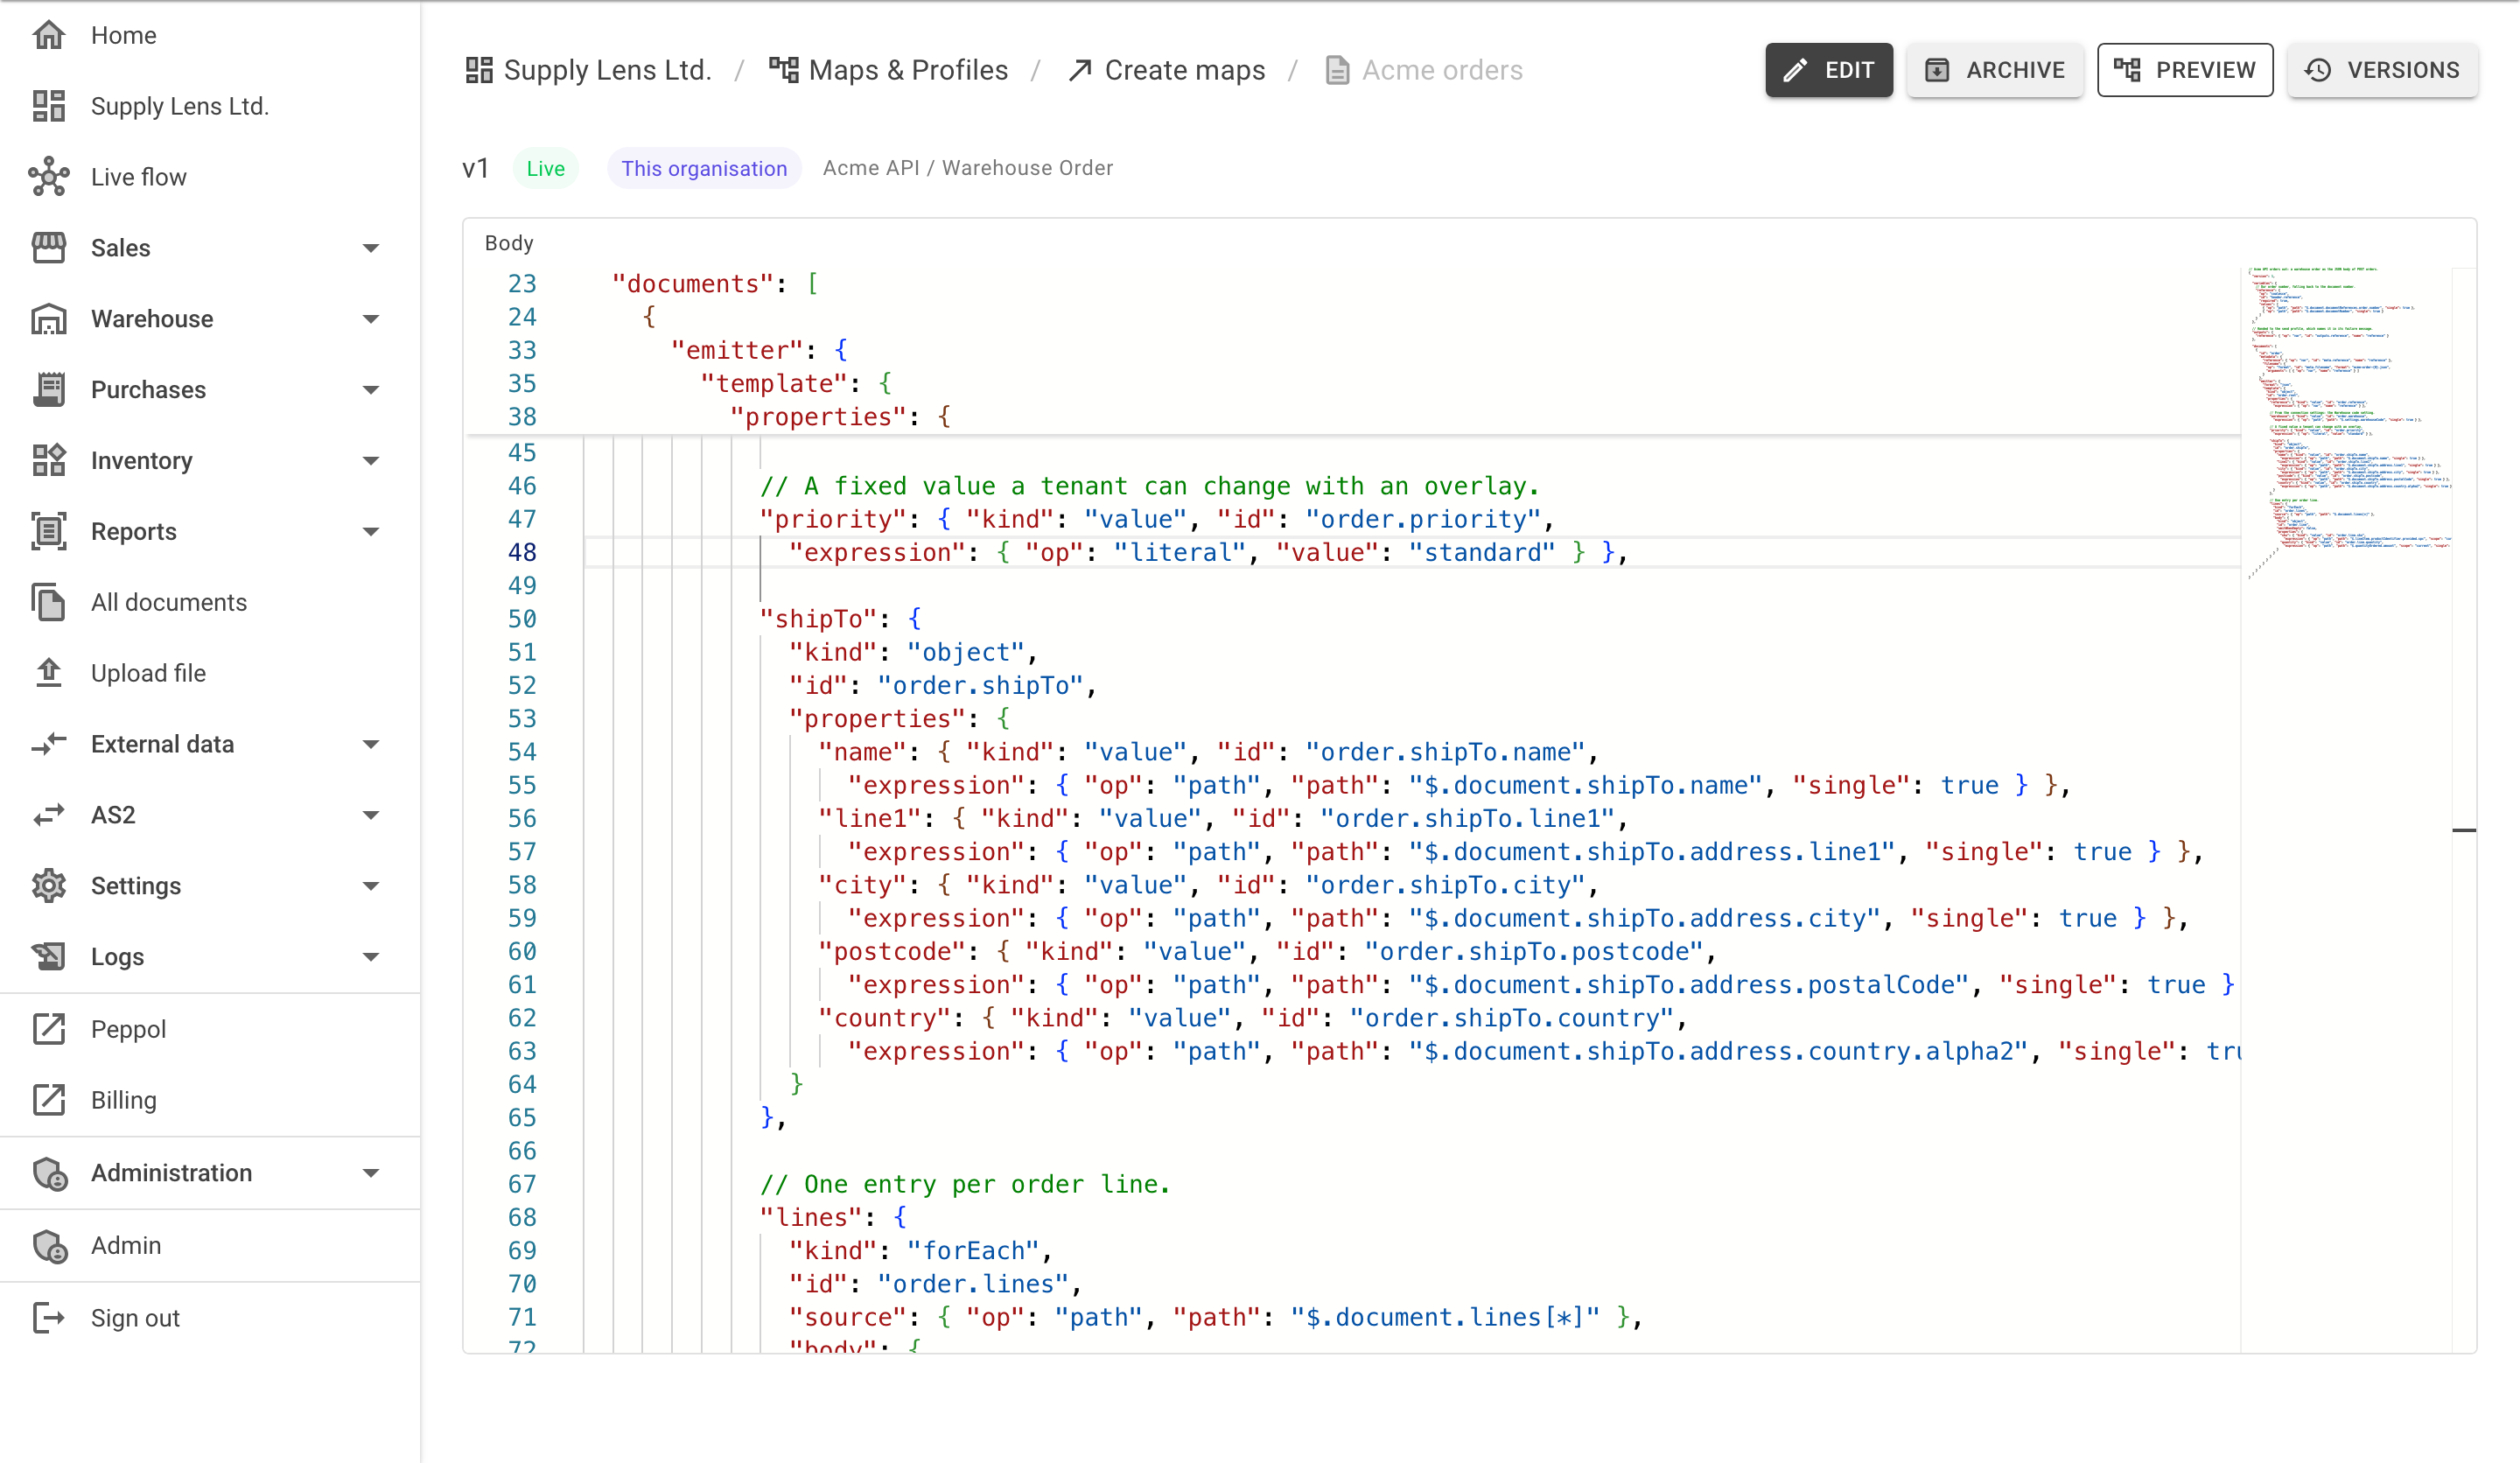Click the AS2 swap arrows icon

coord(48,816)
